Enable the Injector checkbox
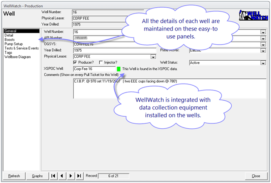The height and width of the screenshot is (183, 271). [101, 62]
